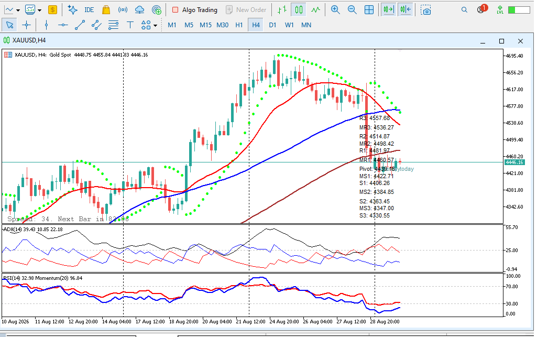Switch to M1 timeframe
537x337 pixels.
(x=172, y=25)
